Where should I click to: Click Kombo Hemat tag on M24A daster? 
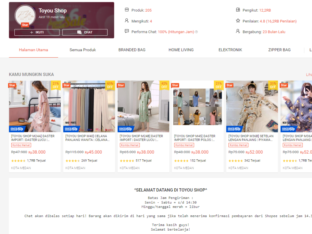(x=21, y=145)
